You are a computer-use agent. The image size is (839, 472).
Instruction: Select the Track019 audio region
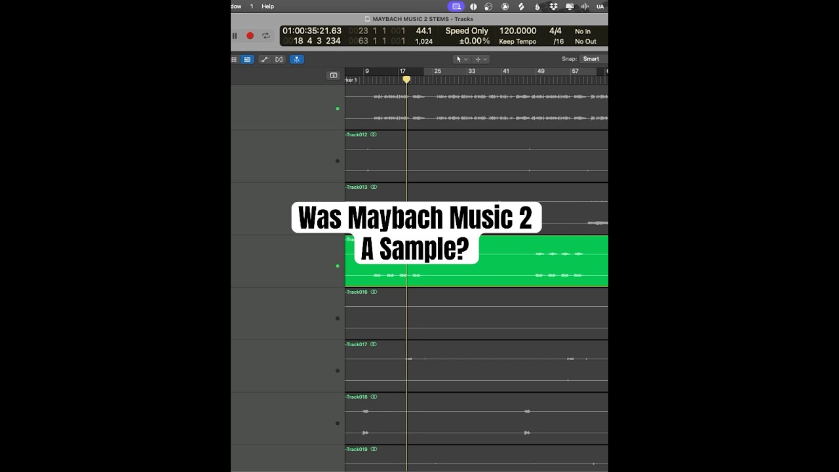click(477, 458)
